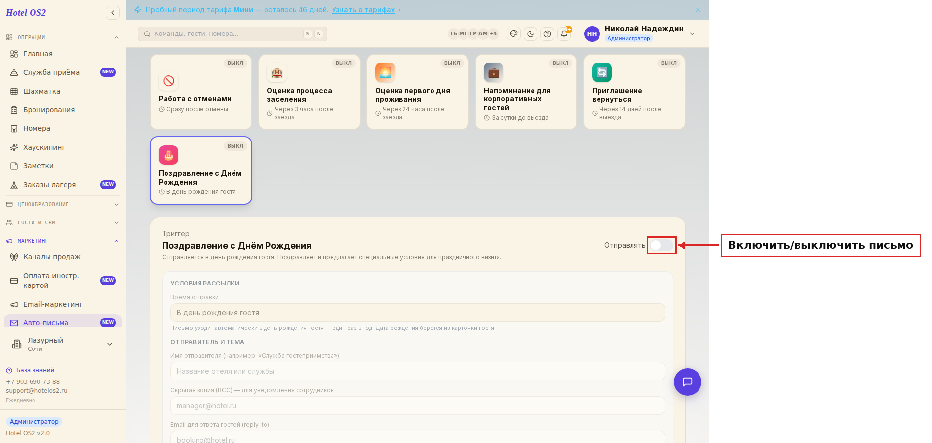This screenshot has width=932, height=443.
Task: Open Служба приёма
Action: 63,72
